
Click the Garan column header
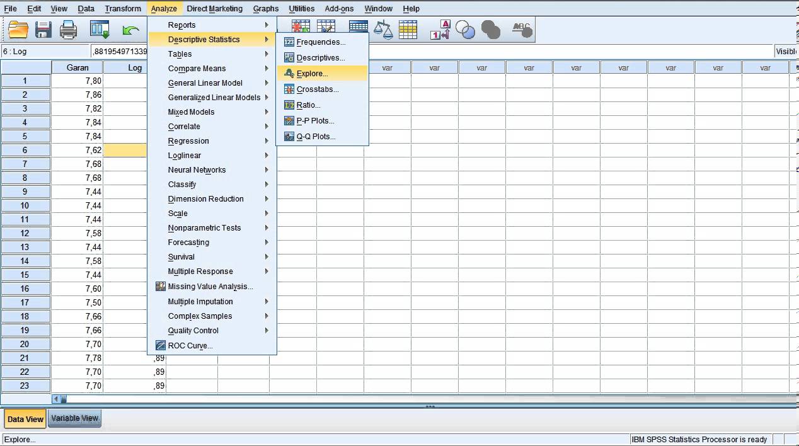pyautogui.click(x=78, y=67)
